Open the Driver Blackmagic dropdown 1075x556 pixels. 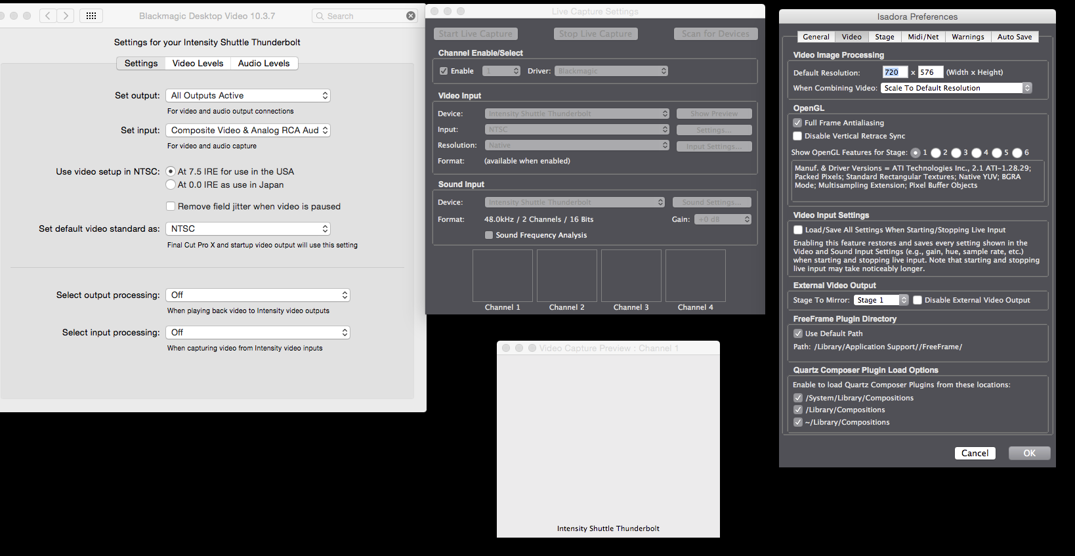[x=612, y=71]
